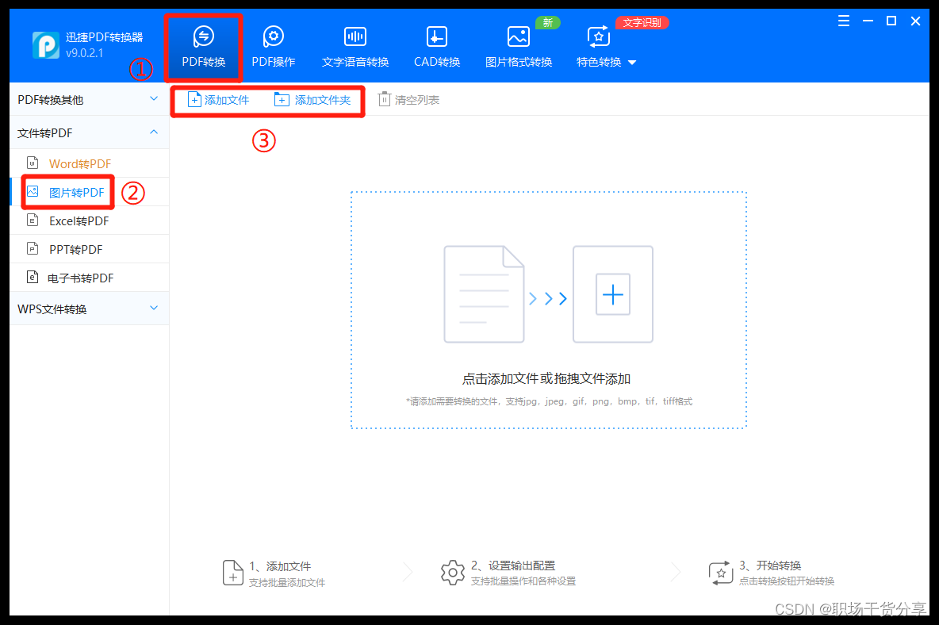Open the CAD转换 tab
The image size is (939, 625).
tap(436, 48)
